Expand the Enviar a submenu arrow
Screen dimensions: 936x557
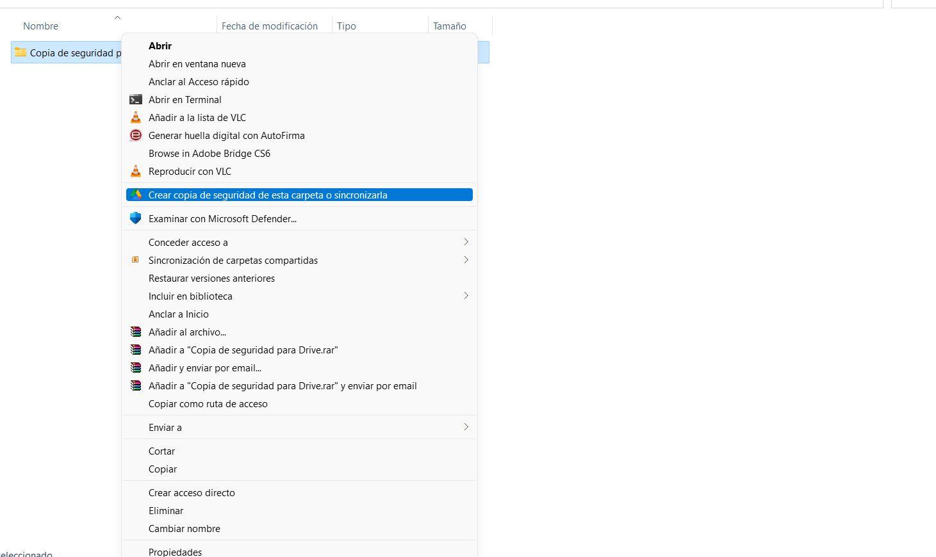[466, 427]
